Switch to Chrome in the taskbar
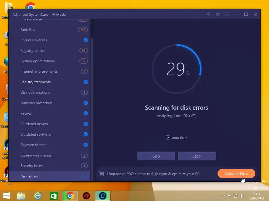This screenshot has height=201, width=269. (70, 196)
